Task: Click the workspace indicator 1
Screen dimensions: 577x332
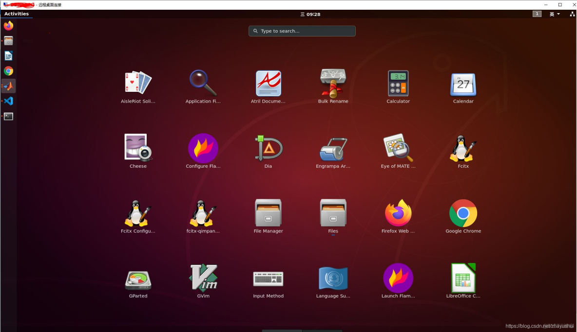Action: point(537,14)
